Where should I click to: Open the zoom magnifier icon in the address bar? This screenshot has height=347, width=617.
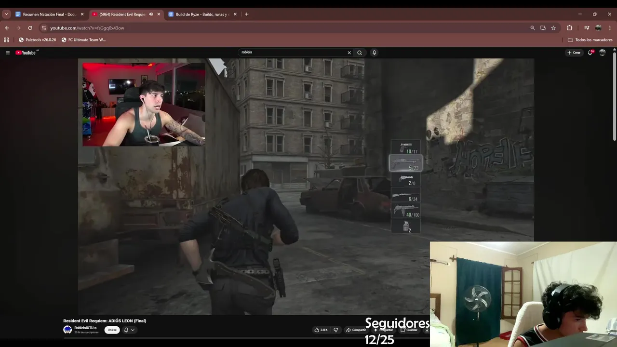[x=533, y=28]
